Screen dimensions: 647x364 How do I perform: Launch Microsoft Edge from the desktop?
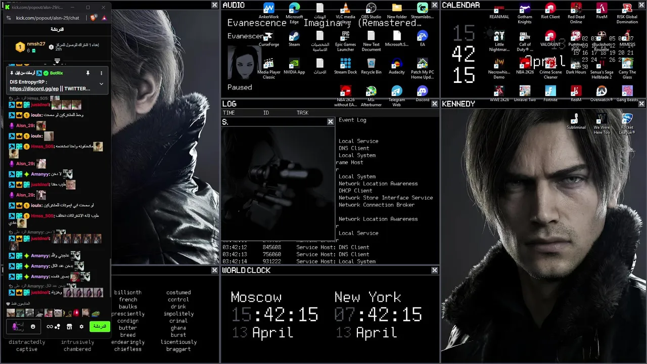pos(294,13)
